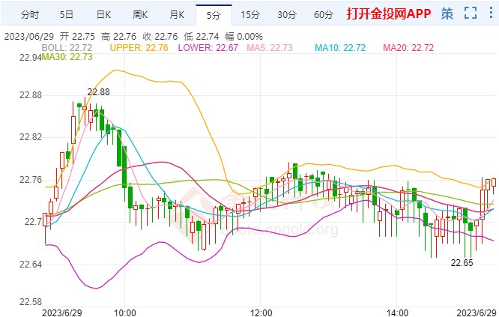Viewport: 499px width, 317px height.
Task: Click the 开 22.75 opening price
Action: pyautogui.click(x=77, y=37)
